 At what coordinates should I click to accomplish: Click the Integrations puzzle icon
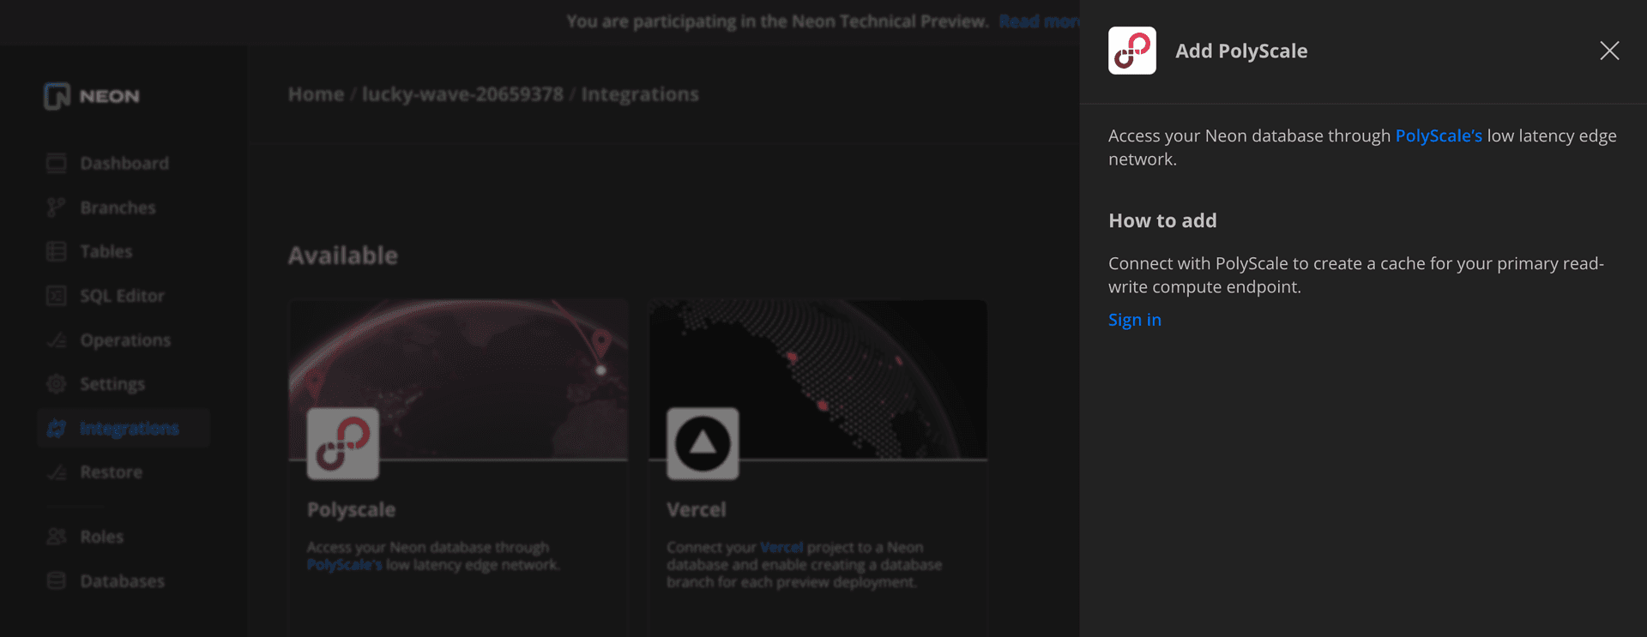(x=57, y=428)
